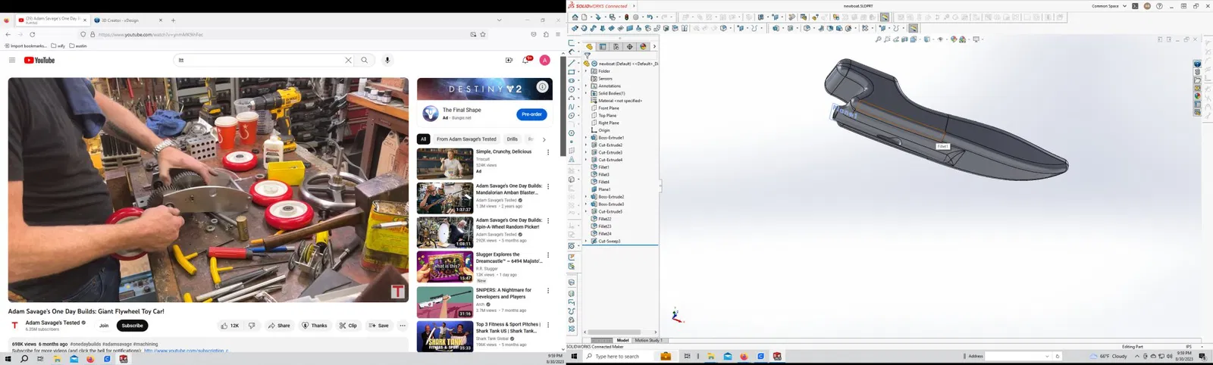The width and height of the screenshot is (1213, 365).
Task: Click the Join channel button
Action: 104,326
